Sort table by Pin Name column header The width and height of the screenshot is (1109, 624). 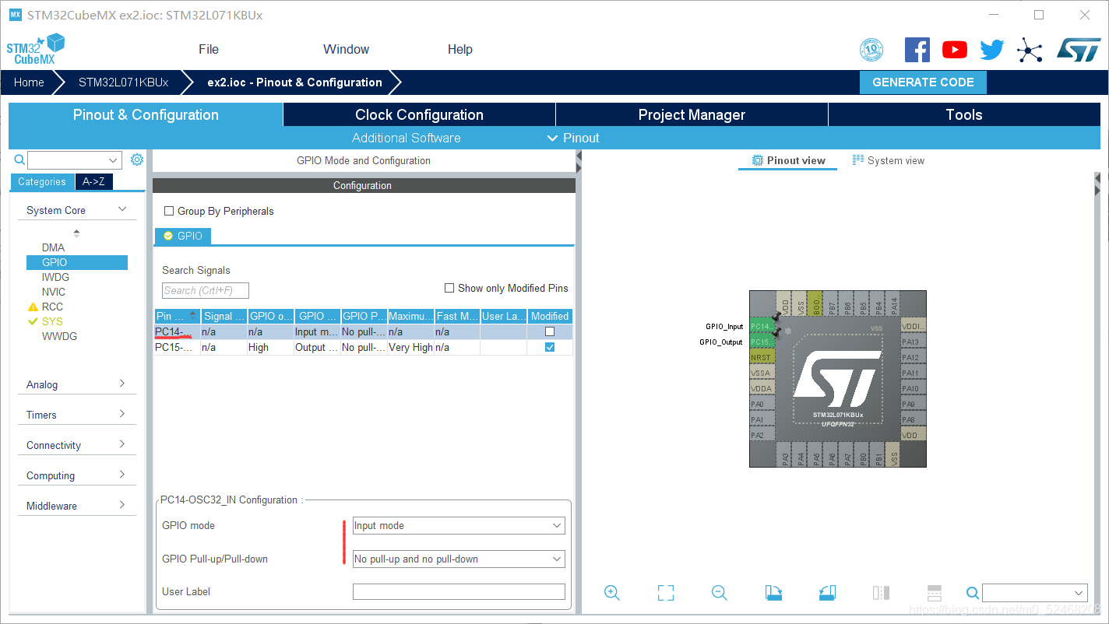[177, 316]
